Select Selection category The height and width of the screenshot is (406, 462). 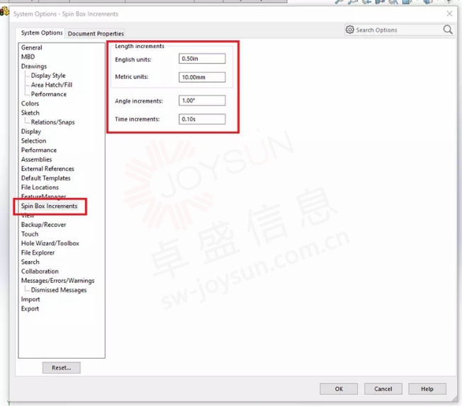(x=33, y=141)
